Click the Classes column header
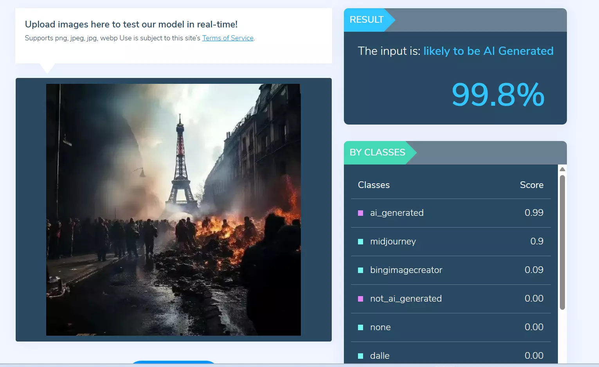The height and width of the screenshot is (367, 599). pyautogui.click(x=374, y=185)
